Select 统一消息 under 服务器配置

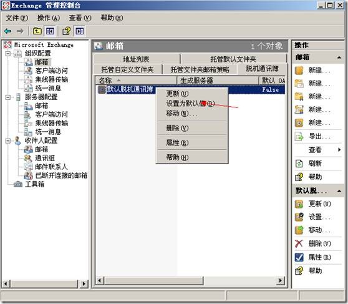pyautogui.click(x=48, y=132)
